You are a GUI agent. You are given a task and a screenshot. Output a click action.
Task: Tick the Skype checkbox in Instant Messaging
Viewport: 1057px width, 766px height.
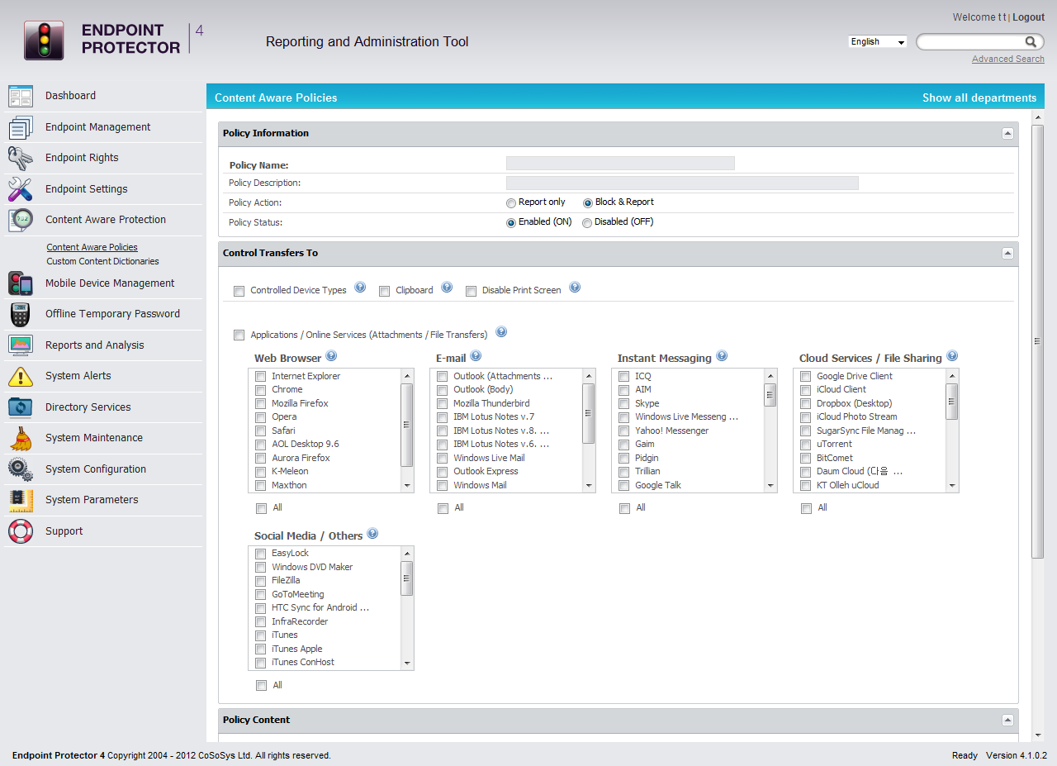[x=624, y=404]
